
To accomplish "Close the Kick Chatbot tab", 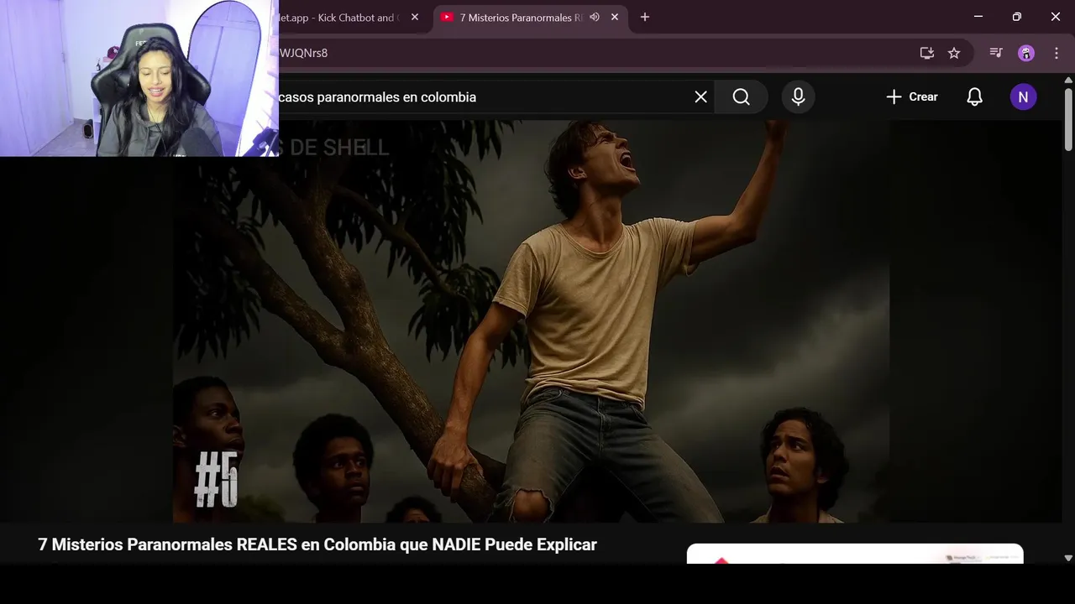I will pos(415,17).
